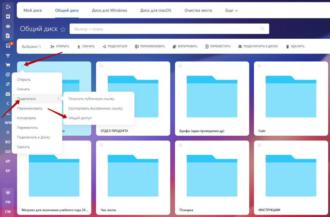Expand the Еще tab dropdown
This screenshot has width=330, height=217.
pos(231,10)
